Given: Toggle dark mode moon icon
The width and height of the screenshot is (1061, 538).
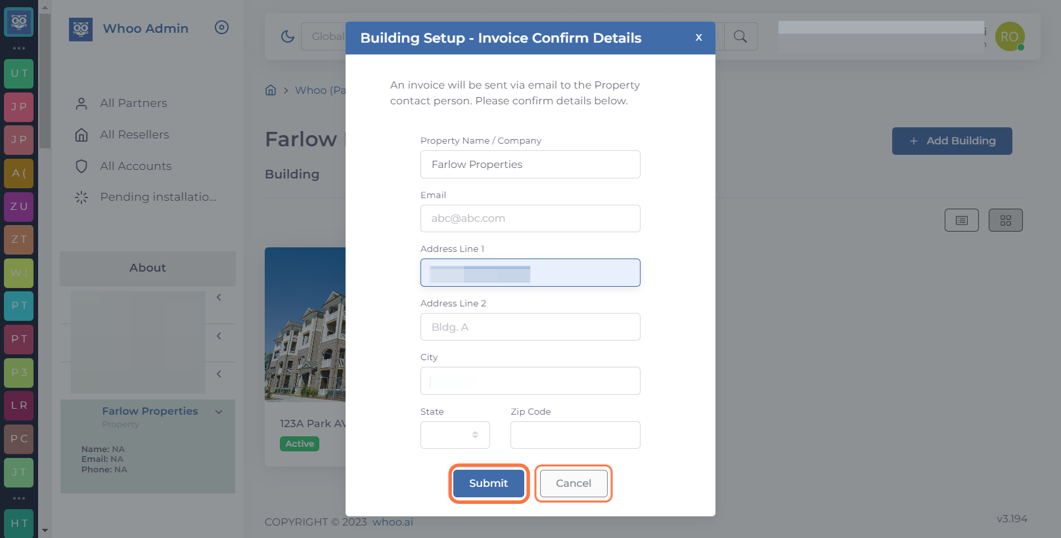Looking at the screenshot, I should [x=288, y=37].
